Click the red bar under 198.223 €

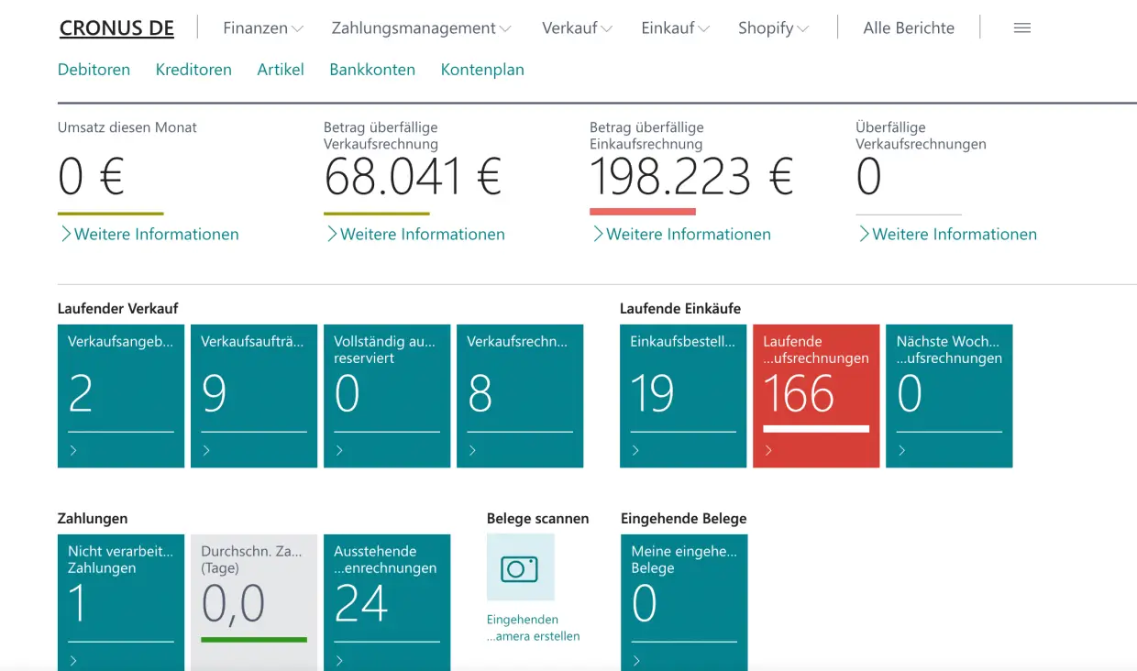(642, 212)
